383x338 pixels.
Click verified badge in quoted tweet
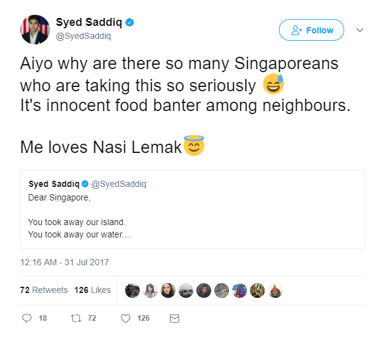tap(85, 184)
